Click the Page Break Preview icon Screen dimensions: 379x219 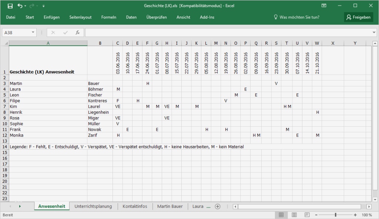(306, 215)
